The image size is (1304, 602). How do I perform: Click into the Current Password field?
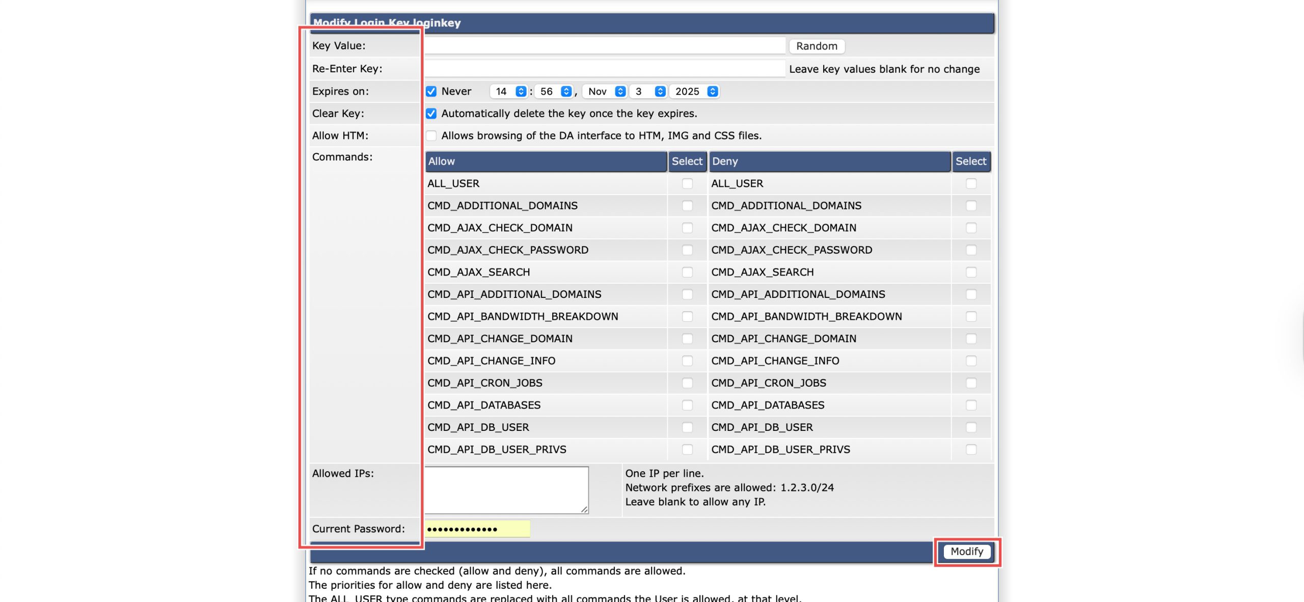coord(477,529)
